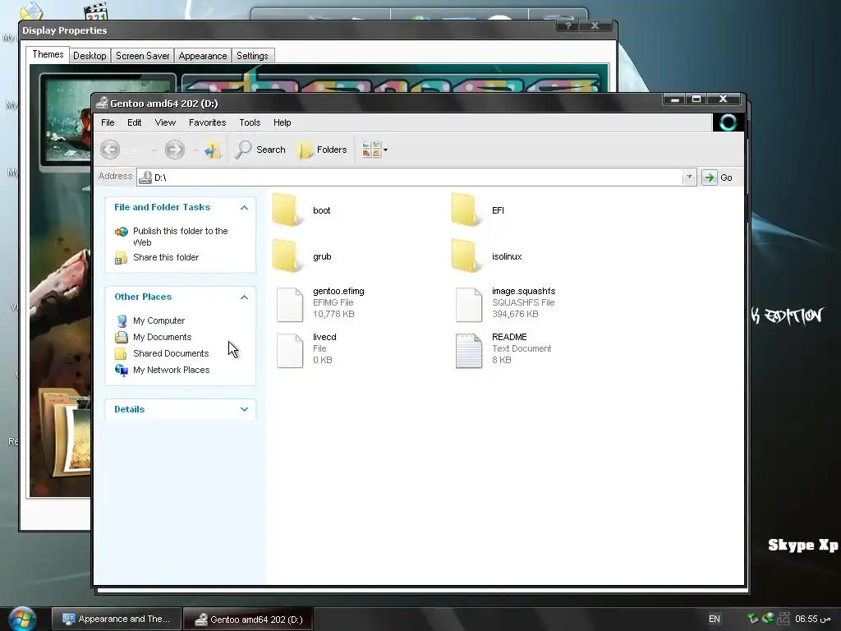Switch to Themes tab in Display Properties
The image size is (841, 631).
48,54
